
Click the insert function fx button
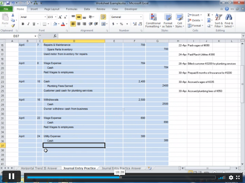[55, 36]
